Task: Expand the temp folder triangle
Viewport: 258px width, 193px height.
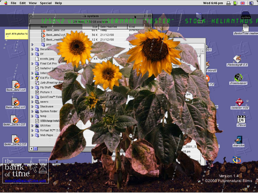Action: click(33, 116)
